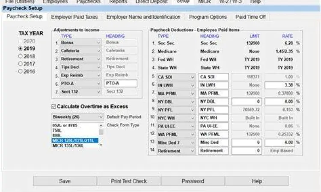Click the PTO-A heading input field

click(x=121, y=83)
